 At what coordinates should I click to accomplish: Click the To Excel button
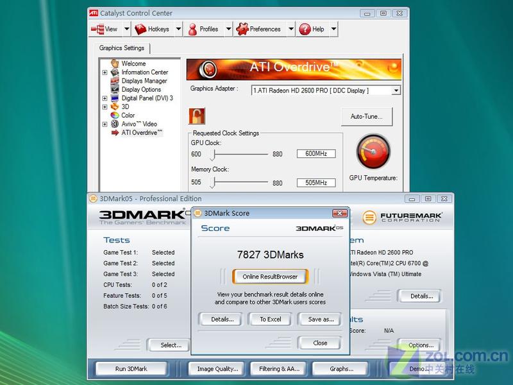[270, 319]
